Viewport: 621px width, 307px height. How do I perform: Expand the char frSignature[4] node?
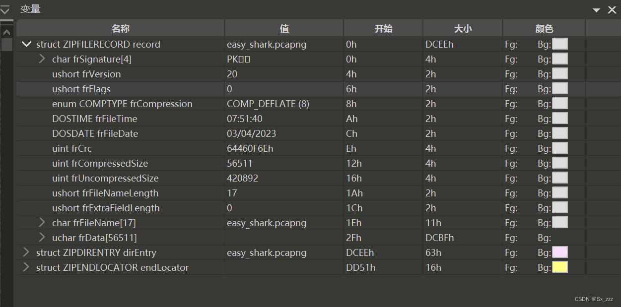tap(42, 59)
